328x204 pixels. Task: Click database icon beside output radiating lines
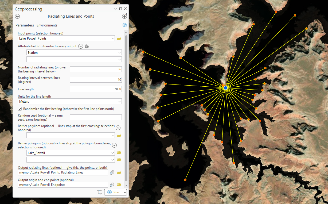point(112,172)
